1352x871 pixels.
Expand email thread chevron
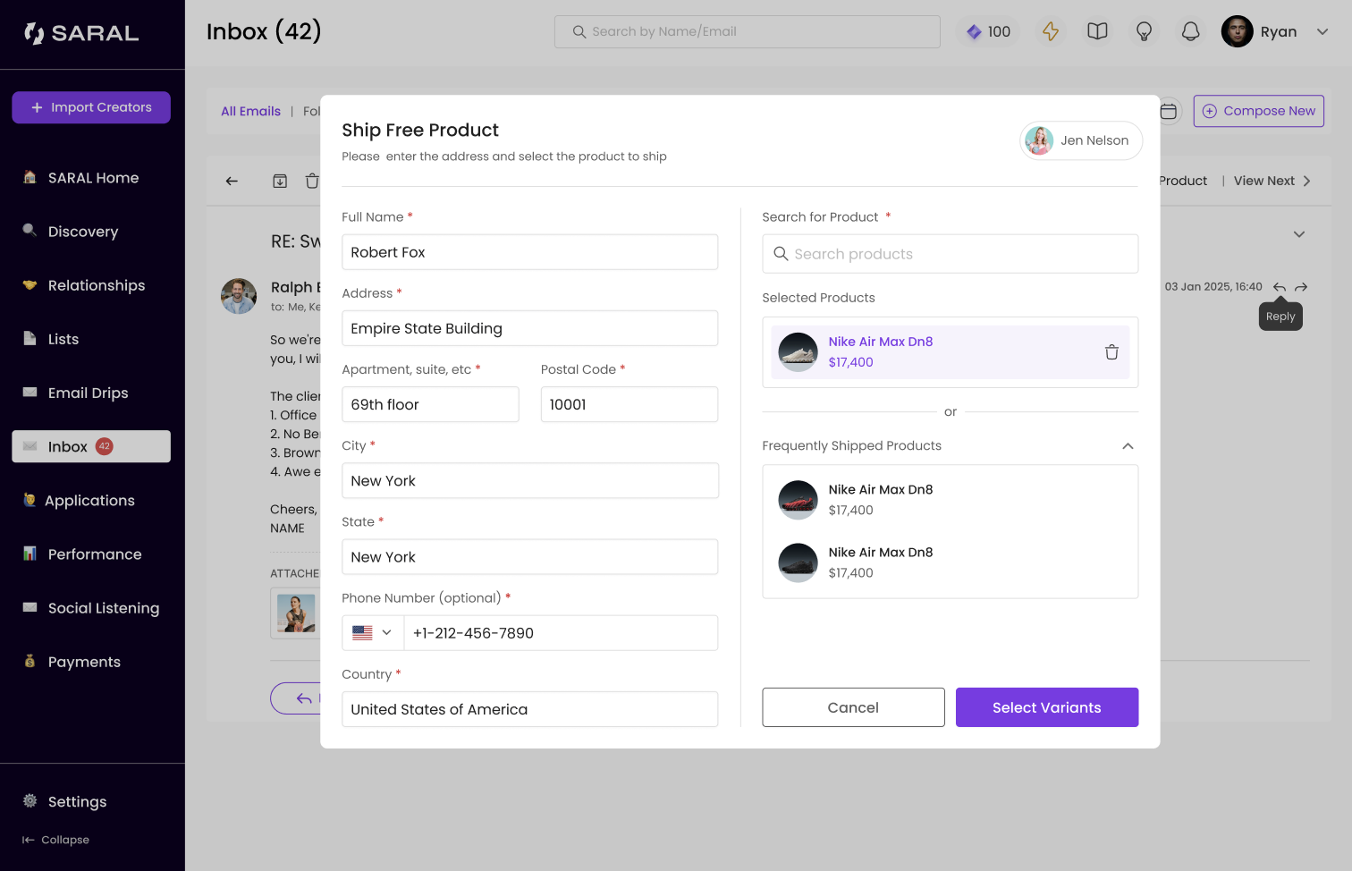pyautogui.click(x=1299, y=234)
